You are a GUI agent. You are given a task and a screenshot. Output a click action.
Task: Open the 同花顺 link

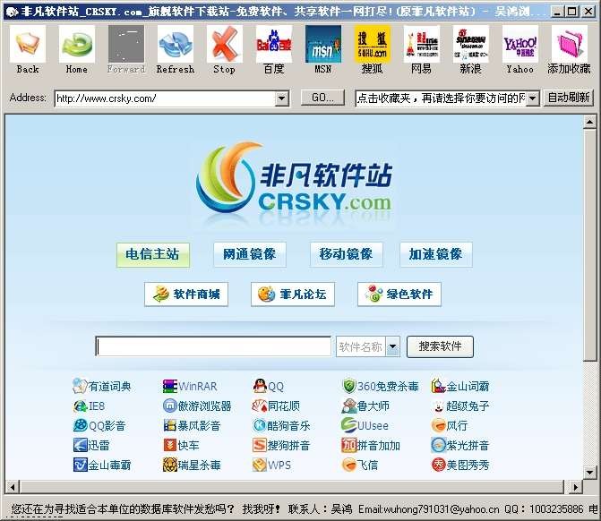276,406
